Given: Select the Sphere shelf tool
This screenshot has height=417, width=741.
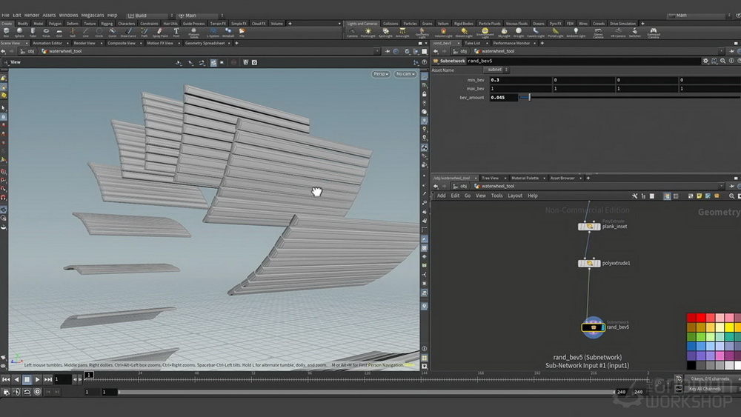Looking at the screenshot, I should (x=19, y=32).
